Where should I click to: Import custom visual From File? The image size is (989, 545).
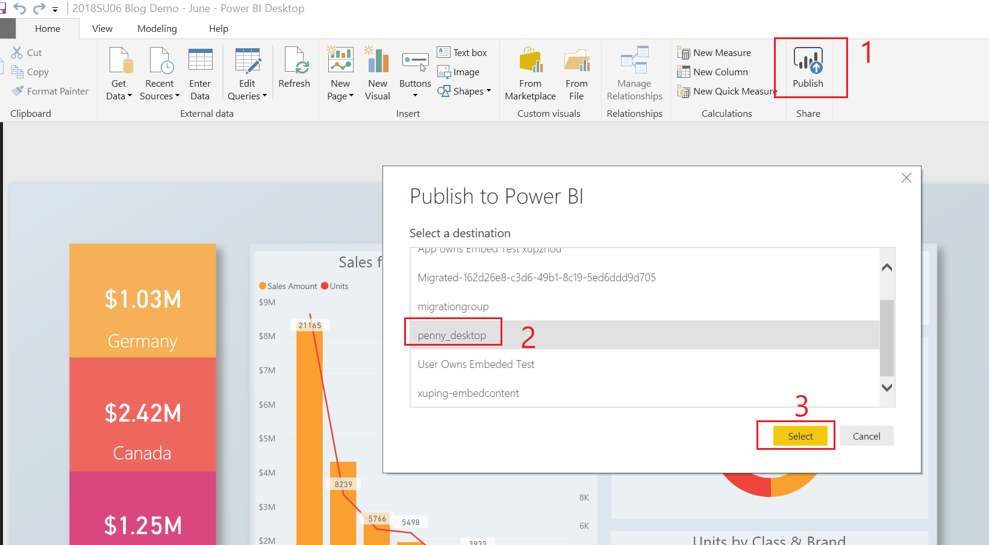coord(576,61)
